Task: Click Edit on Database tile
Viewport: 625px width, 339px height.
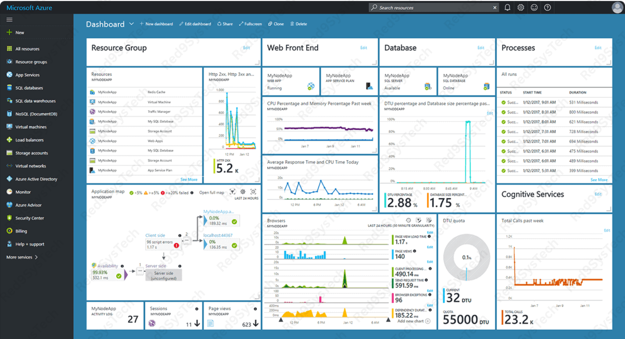Action: pos(481,48)
